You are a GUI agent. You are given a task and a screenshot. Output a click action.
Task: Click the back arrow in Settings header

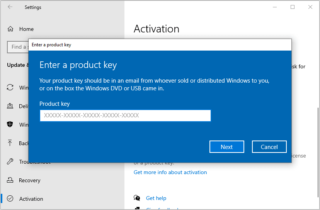(x=10, y=7)
